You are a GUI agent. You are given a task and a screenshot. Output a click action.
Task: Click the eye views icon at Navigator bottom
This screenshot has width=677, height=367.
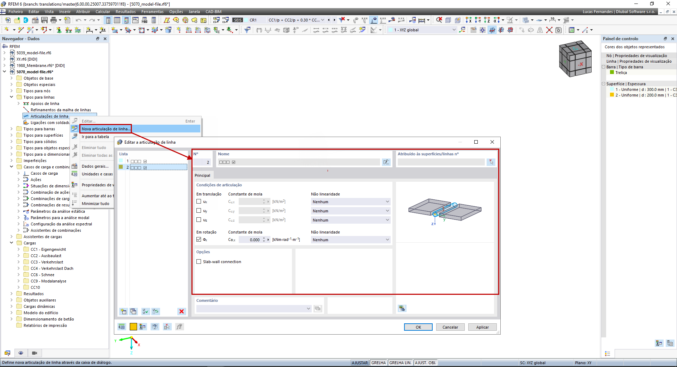21,353
